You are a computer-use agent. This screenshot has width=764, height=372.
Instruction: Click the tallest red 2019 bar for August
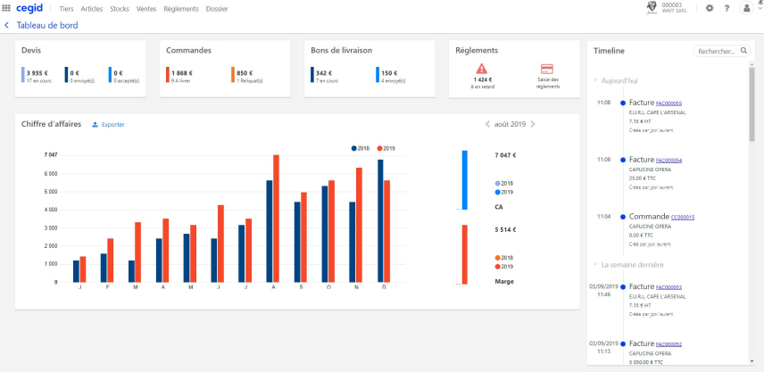pos(276,219)
